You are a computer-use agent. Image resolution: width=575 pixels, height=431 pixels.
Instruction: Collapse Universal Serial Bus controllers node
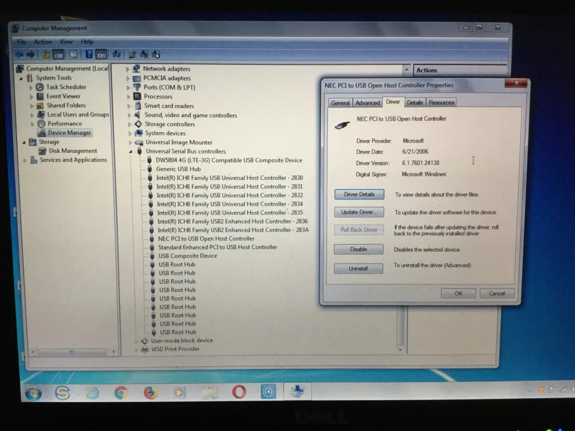[131, 151]
